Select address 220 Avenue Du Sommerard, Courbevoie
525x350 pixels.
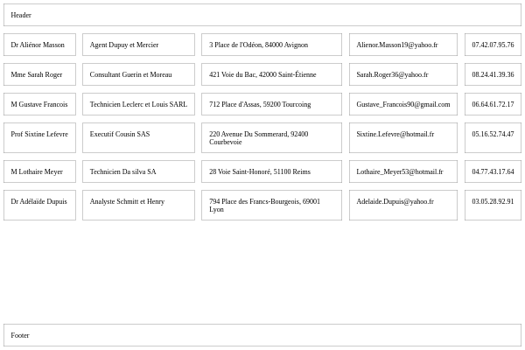tap(271, 137)
